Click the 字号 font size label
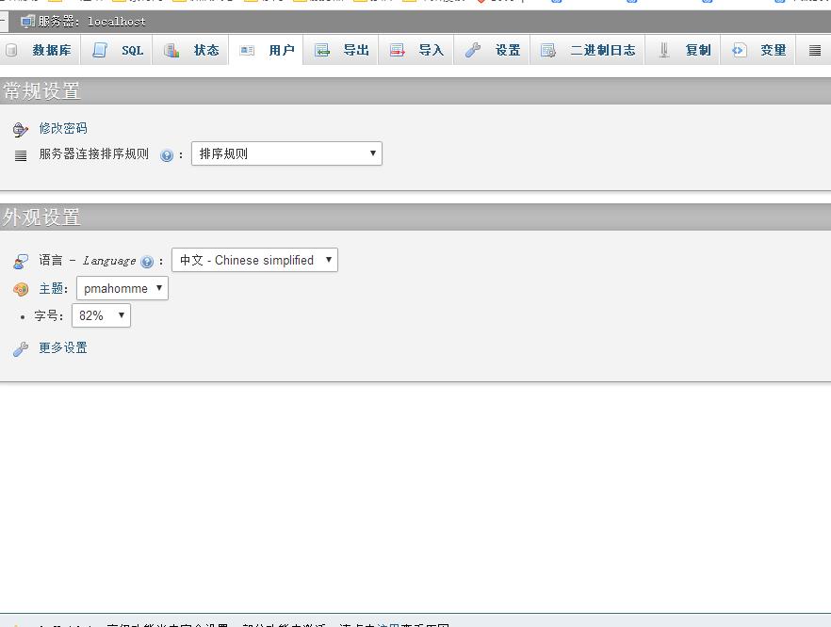 49,316
